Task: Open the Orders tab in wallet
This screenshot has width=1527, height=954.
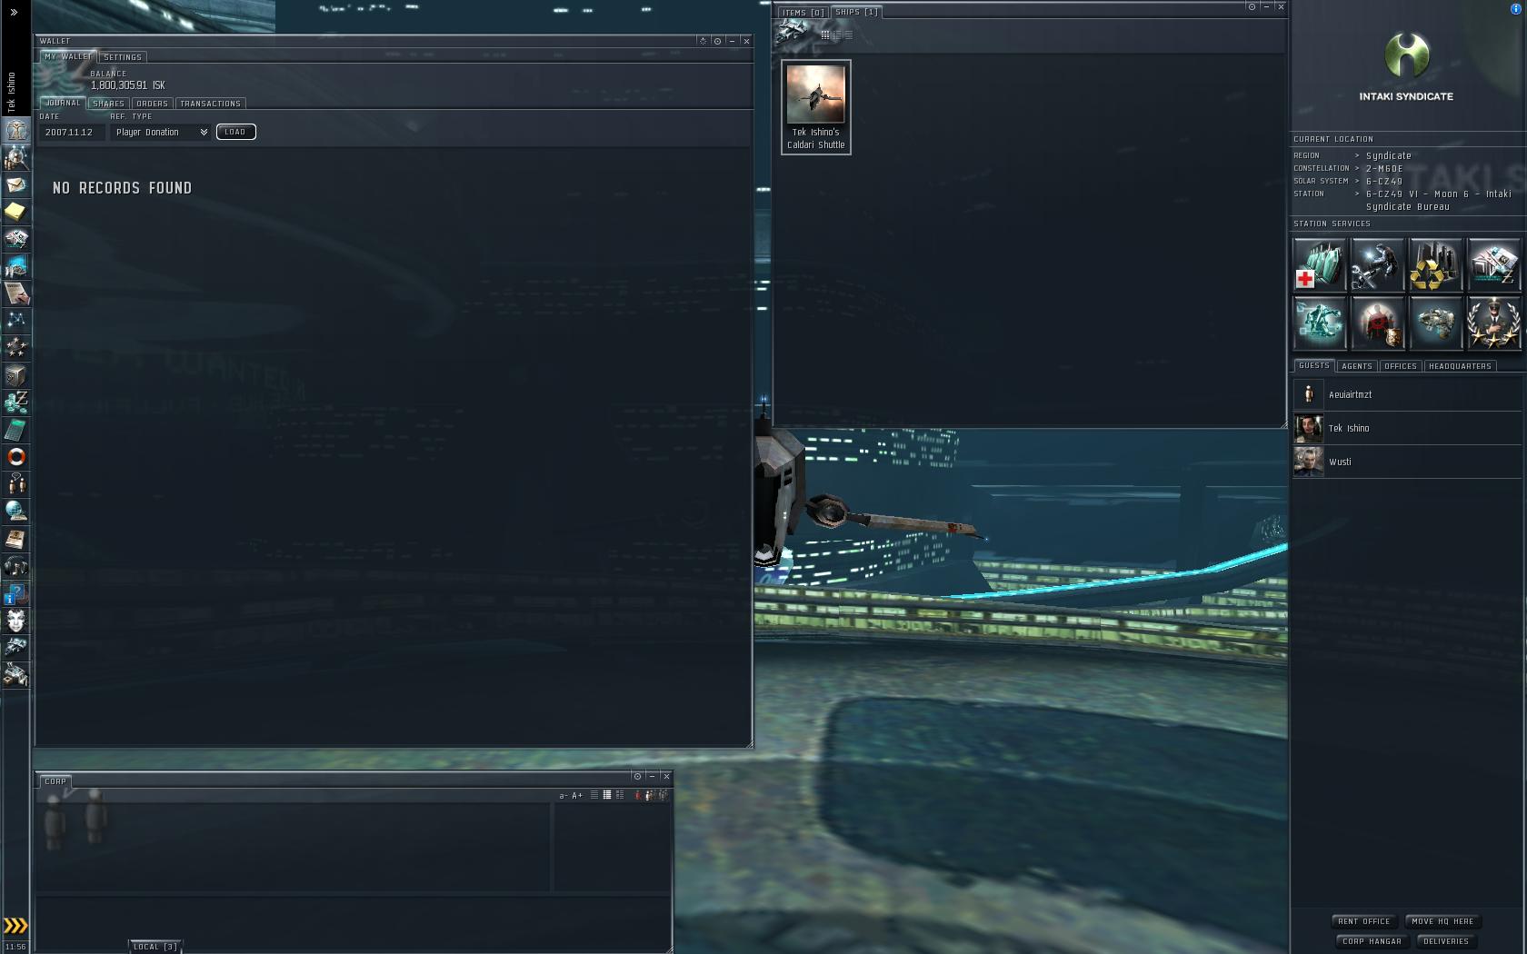Action: pos(153,104)
